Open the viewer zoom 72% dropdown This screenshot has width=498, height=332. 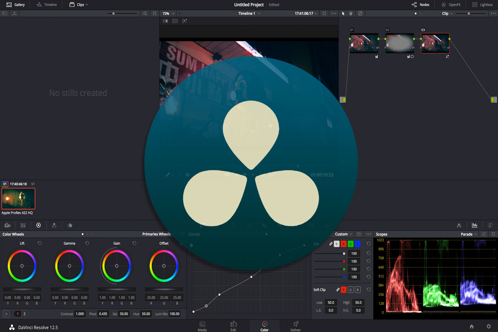tap(168, 13)
